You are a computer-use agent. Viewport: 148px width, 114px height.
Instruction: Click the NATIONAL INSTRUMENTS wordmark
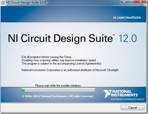tap(124, 93)
